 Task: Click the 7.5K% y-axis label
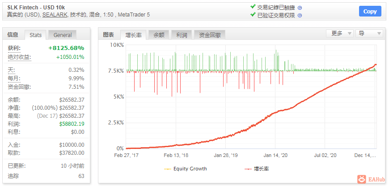pos(117,71)
